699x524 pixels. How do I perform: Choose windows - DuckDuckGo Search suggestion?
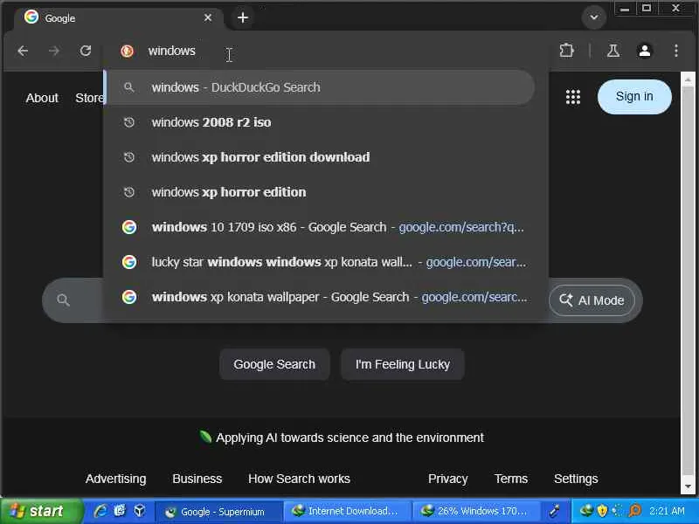click(x=320, y=87)
